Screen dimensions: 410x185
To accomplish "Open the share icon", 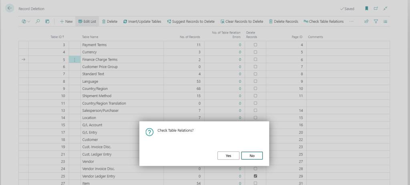I will tap(366, 22).
